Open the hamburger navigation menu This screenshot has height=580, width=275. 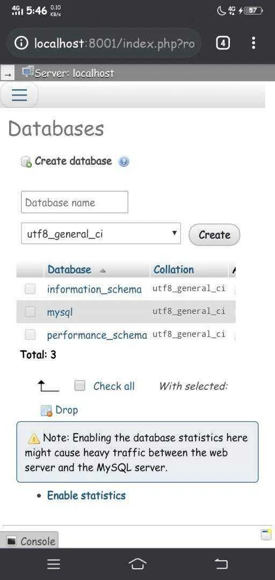click(19, 95)
